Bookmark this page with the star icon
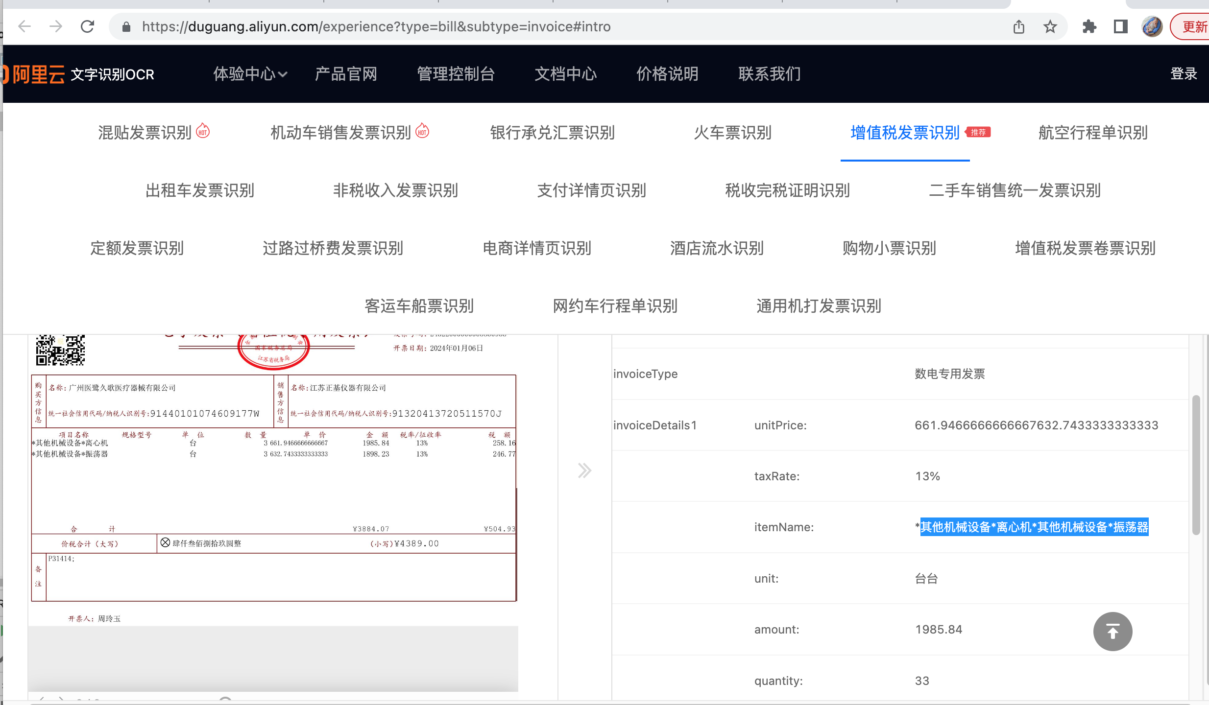 pyautogui.click(x=1050, y=26)
